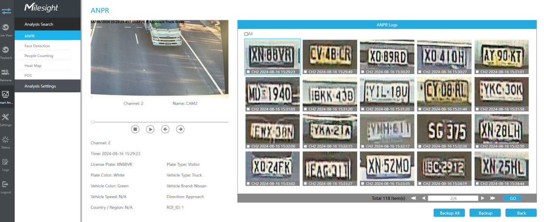Jump to first page of logs
Image resolution: width=544 pixels, height=222 pixels.
point(413,198)
